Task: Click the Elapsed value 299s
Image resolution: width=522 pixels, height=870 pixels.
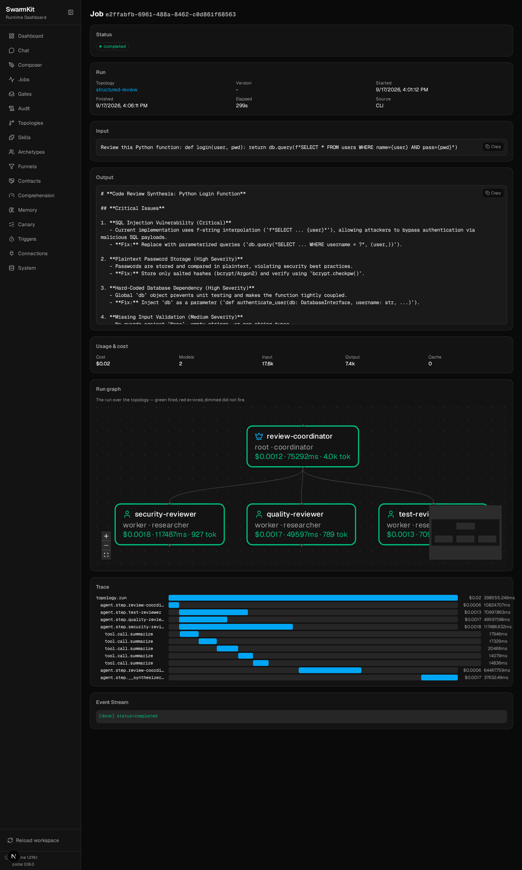Action: tap(242, 105)
